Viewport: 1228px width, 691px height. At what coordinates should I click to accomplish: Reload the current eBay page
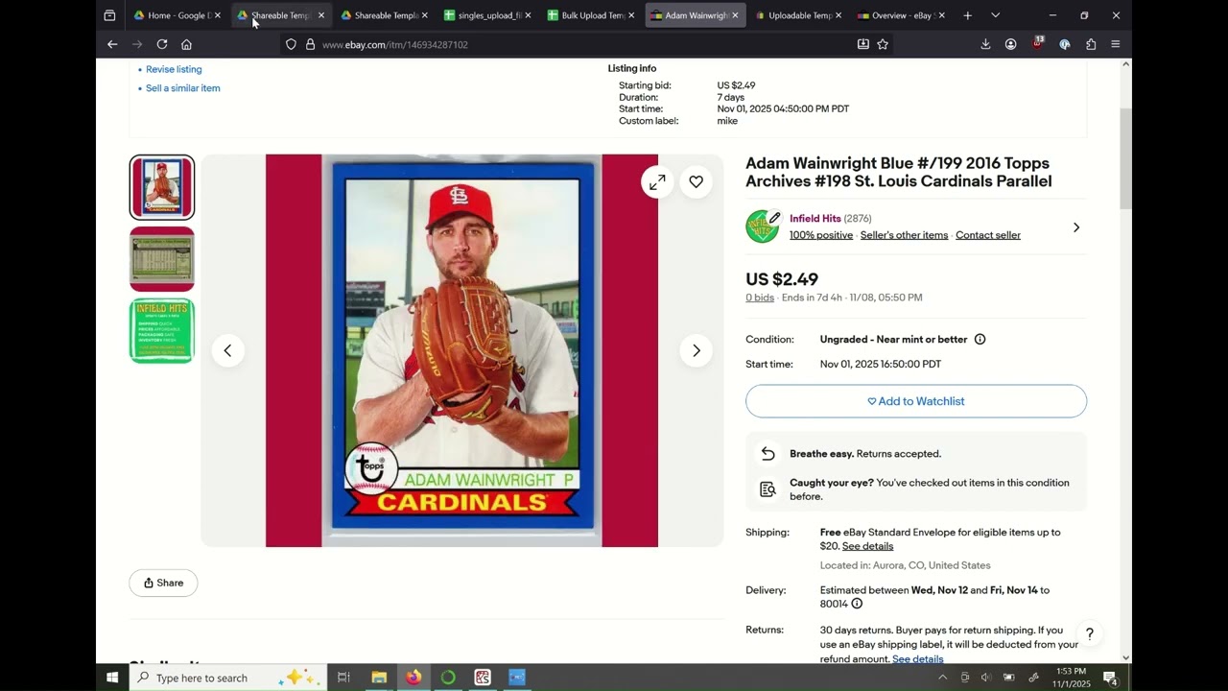tap(162, 44)
